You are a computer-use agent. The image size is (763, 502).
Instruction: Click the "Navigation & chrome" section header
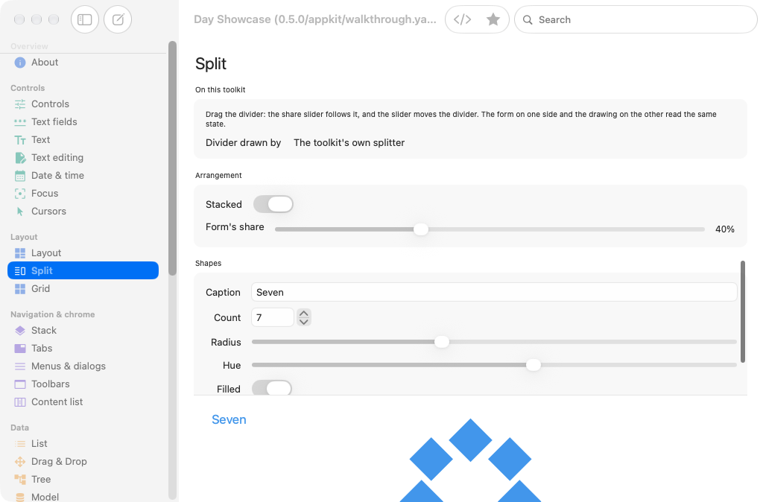point(53,315)
